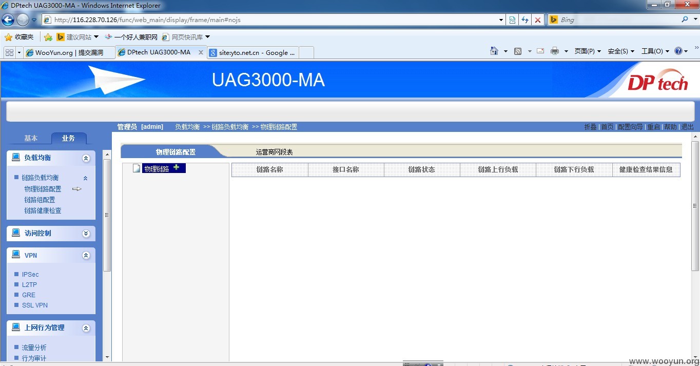Open the GRE VPN item

coord(29,295)
